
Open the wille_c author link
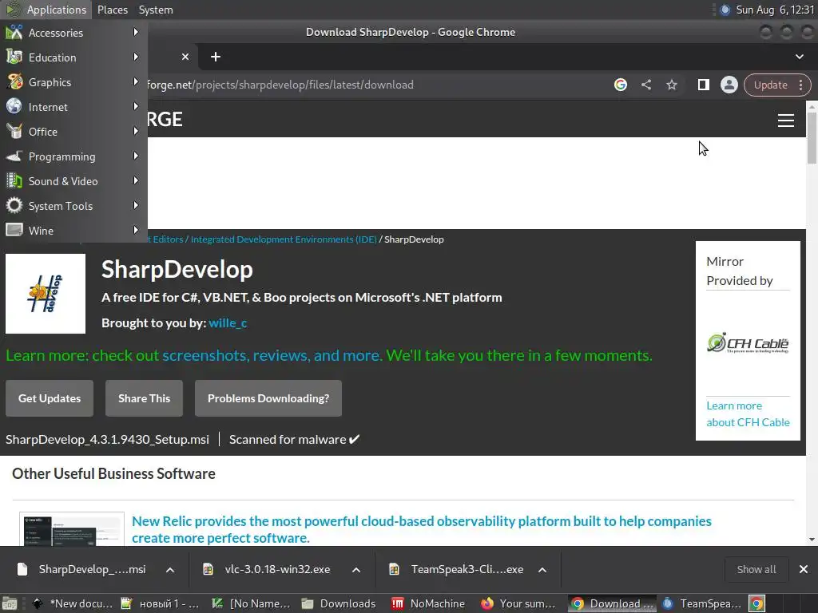click(x=228, y=322)
